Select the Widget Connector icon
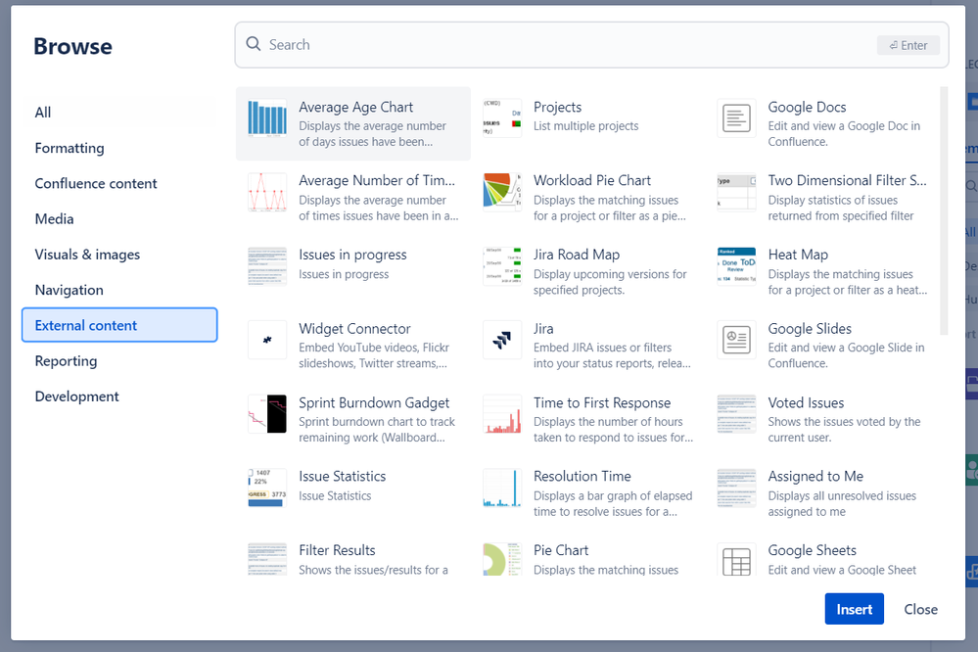Image resolution: width=978 pixels, height=652 pixels. click(267, 340)
